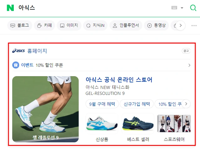This screenshot has height=152, width=200.
Task: Expand the dropdown arrow beside keyboard icon
Action: (182, 8)
